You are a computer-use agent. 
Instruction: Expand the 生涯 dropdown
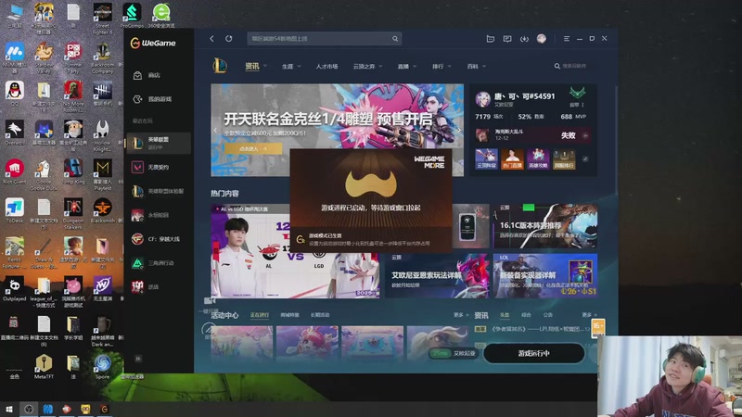[x=299, y=67]
